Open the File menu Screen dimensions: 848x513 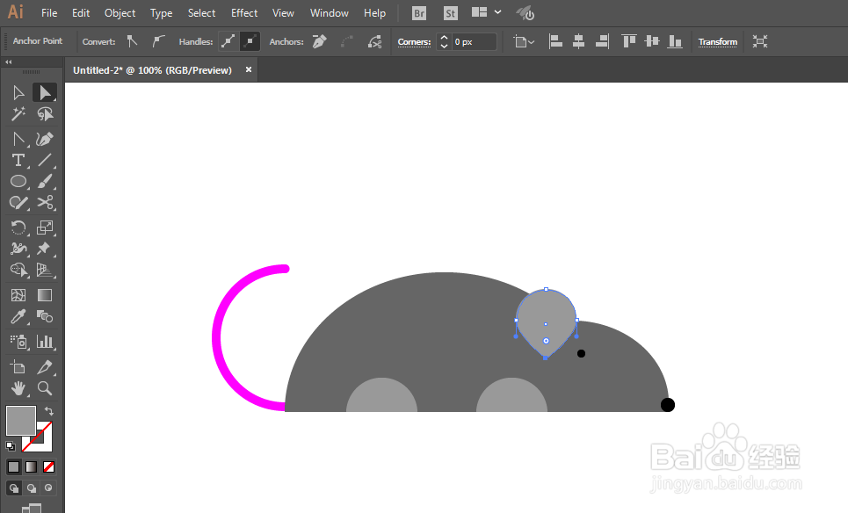point(49,13)
